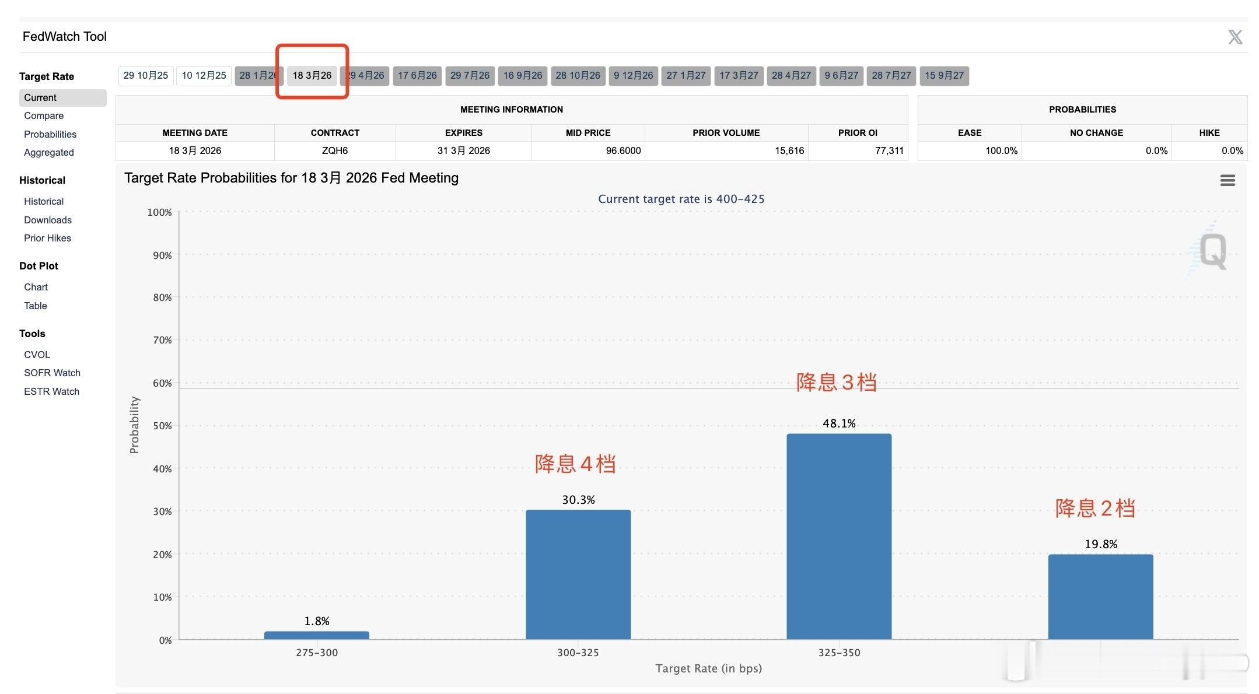Open Prior Hikes page
The image size is (1259, 694).
click(47, 238)
